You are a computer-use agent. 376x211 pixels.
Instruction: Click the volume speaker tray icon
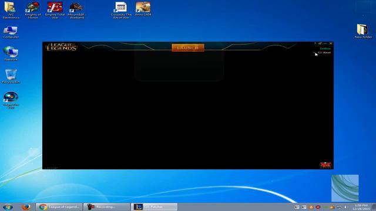[346, 207]
